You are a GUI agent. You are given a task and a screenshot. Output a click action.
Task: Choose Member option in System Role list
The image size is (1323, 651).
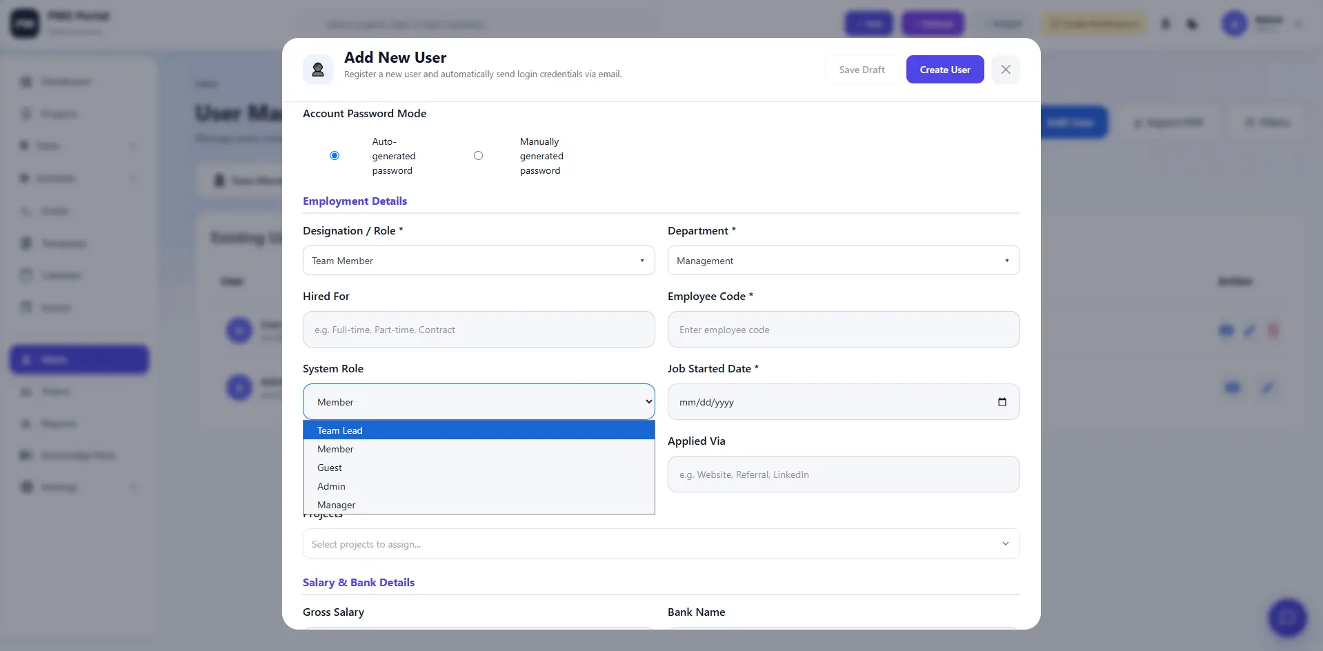pos(479,449)
